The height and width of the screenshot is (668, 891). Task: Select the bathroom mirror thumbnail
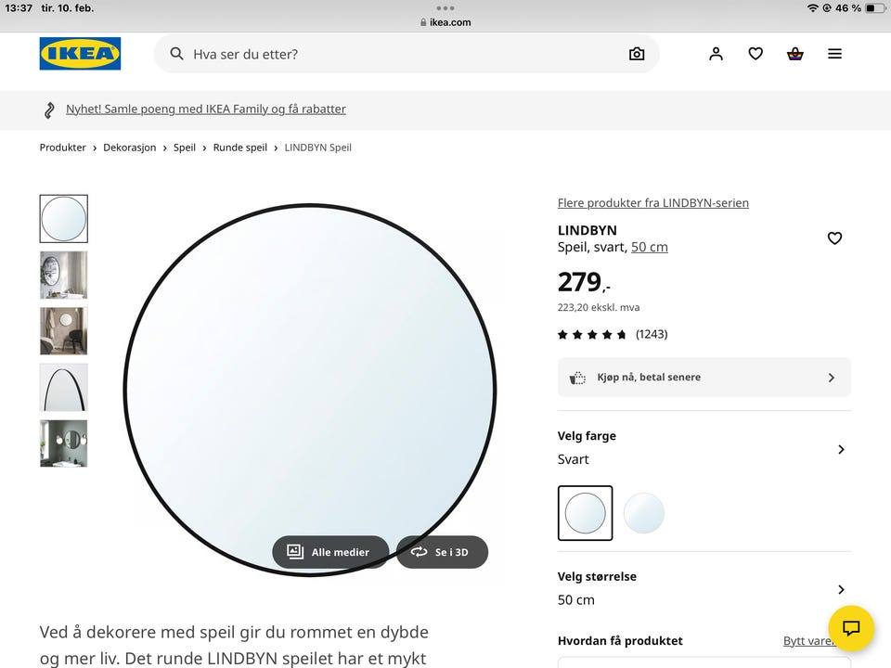tap(64, 275)
